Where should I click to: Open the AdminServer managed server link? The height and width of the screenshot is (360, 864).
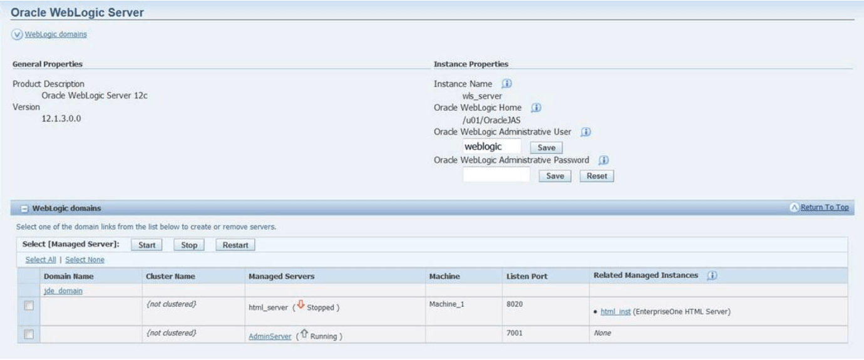[x=270, y=336]
